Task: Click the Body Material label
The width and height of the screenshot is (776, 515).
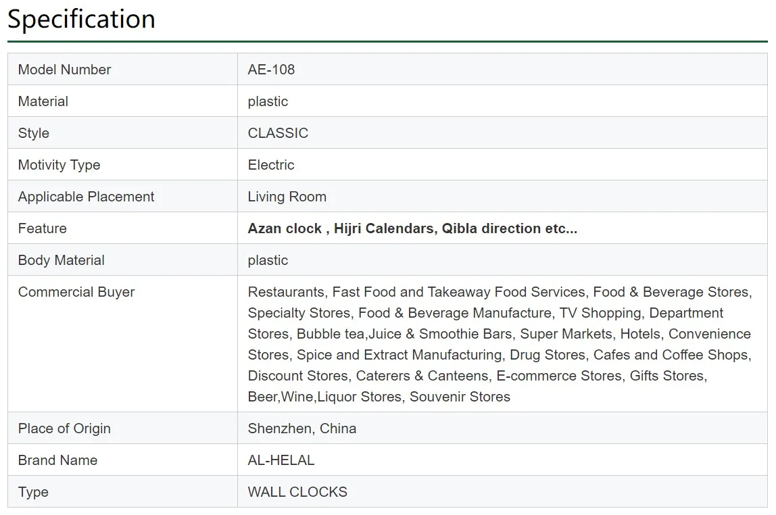Action: click(61, 260)
